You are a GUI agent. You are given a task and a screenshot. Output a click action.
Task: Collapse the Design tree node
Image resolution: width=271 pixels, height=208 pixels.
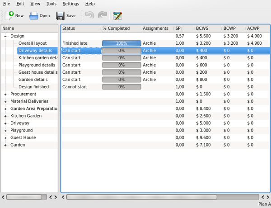pyautogui.click(x=5, y=36)
